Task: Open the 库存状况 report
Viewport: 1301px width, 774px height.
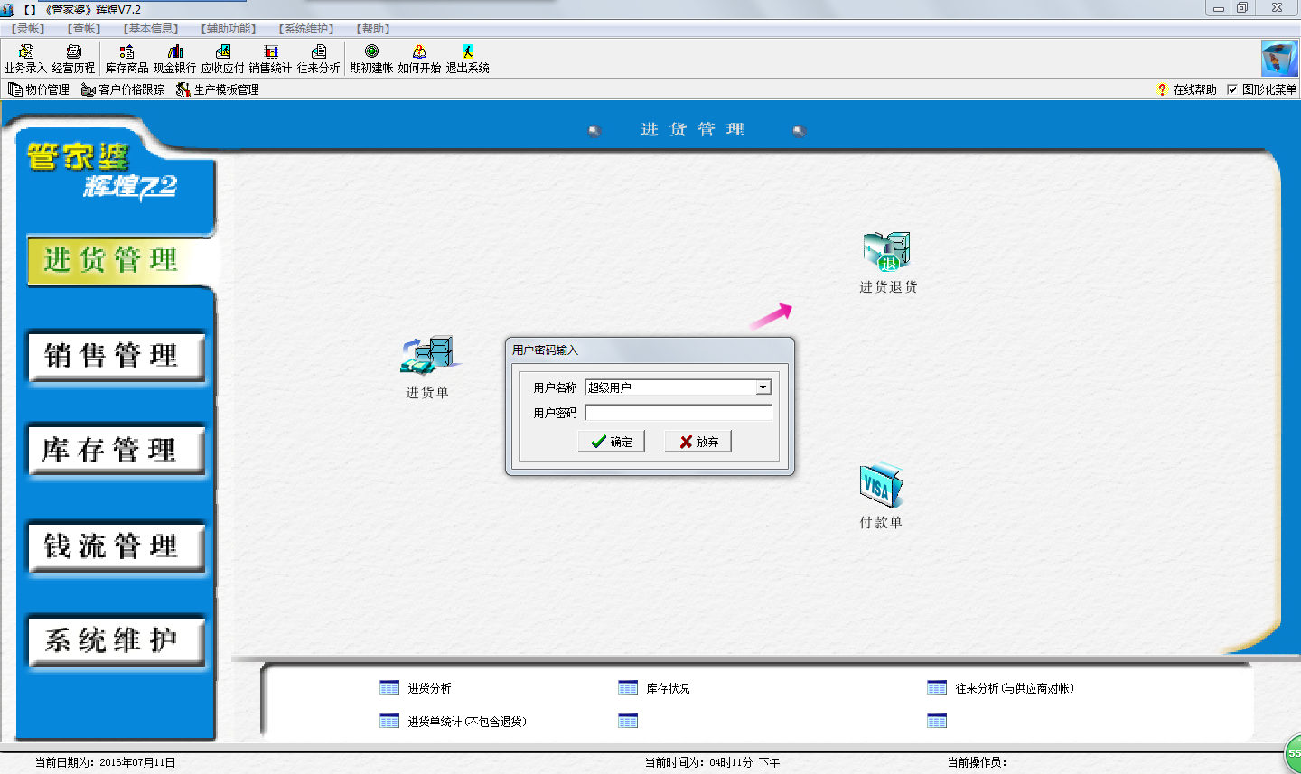Action: coord(654,688)
